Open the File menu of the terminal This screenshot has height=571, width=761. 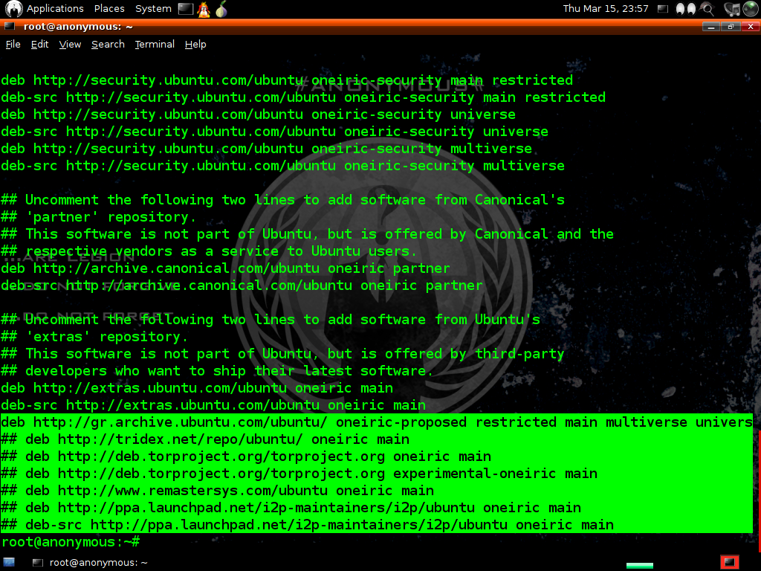pos(13,44)
